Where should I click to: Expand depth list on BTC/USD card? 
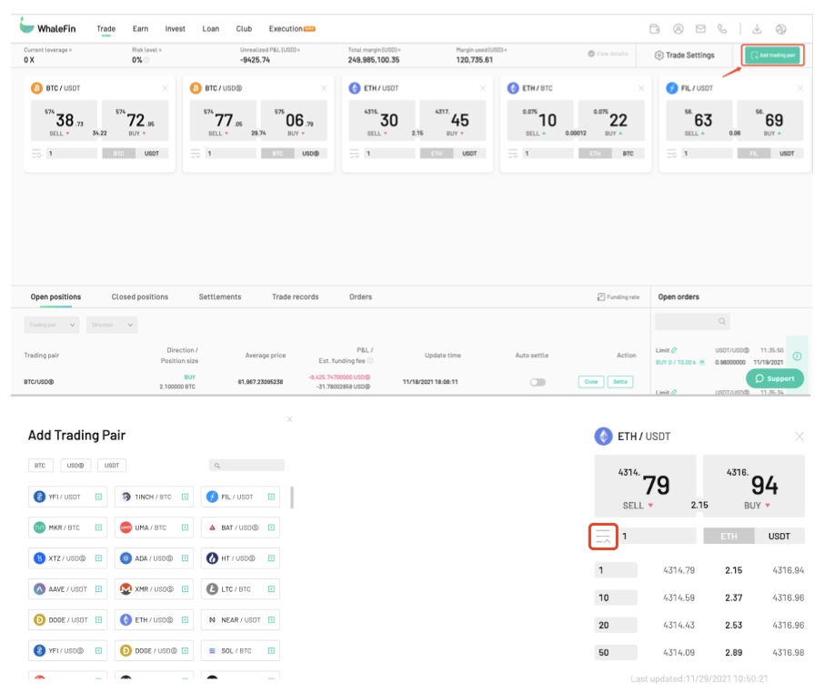(x=195, y=154)
